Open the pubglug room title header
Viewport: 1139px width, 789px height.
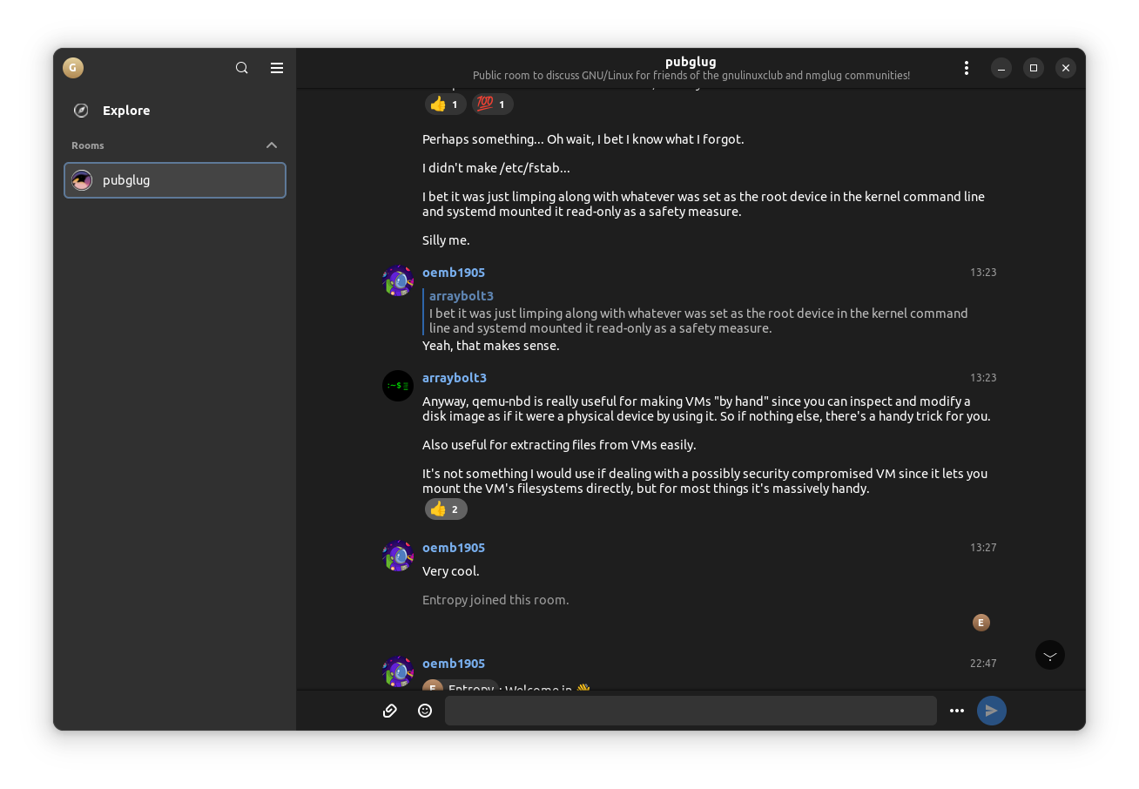point(691,61)
